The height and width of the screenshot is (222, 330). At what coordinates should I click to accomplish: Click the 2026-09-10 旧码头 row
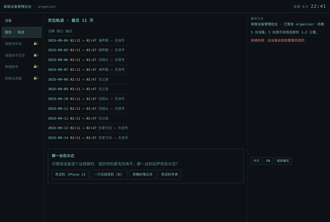(89, 99)
